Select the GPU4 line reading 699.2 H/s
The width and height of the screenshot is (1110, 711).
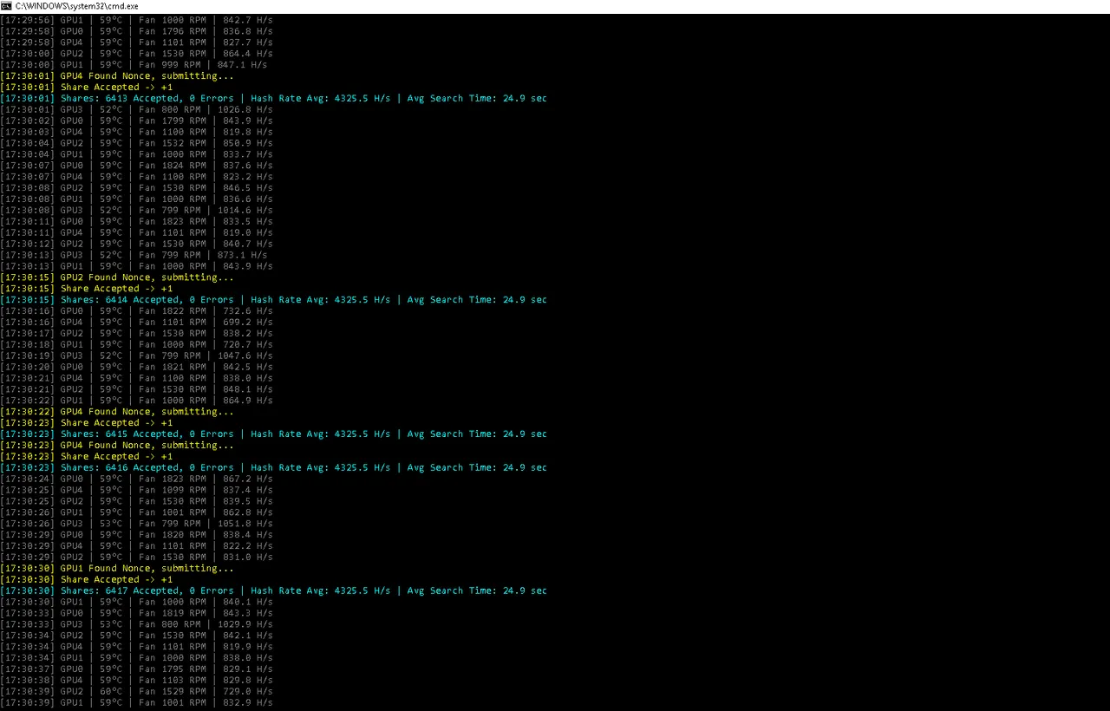coord(136,323)
